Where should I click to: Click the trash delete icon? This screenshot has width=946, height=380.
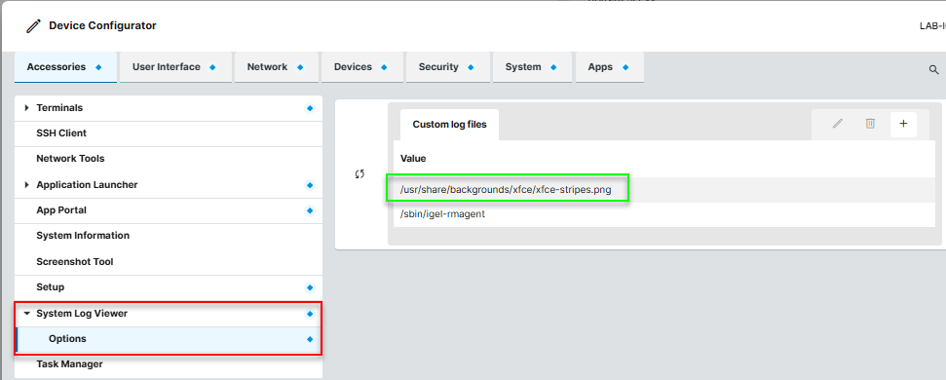[870, 124]
